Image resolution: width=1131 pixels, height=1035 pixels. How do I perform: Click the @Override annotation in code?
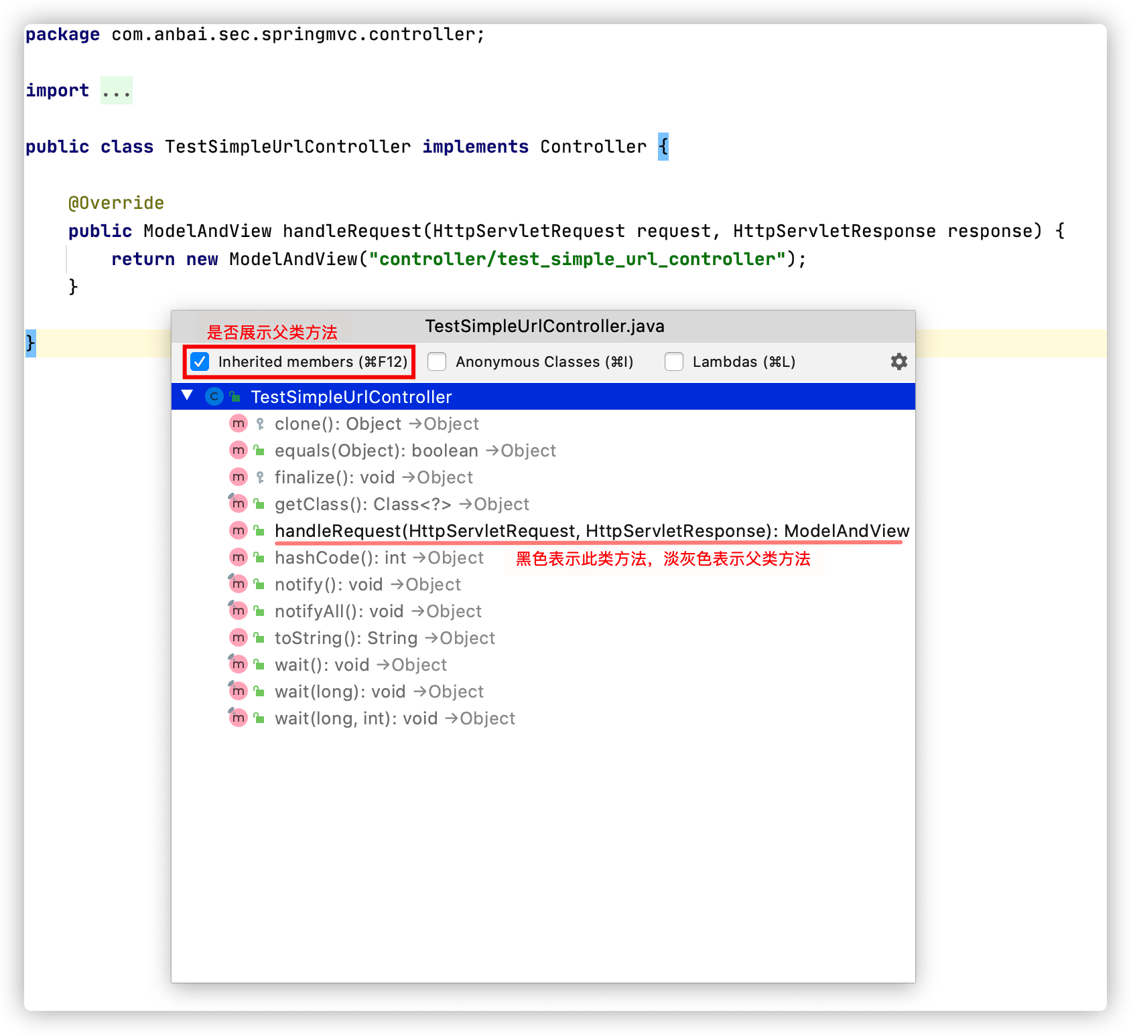tap(117, 203)
